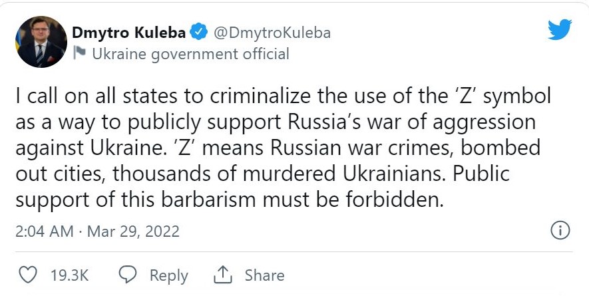Viewport: 589px width, 296px height.
Task: Open the tweet info circle icon
Action: 560,231
